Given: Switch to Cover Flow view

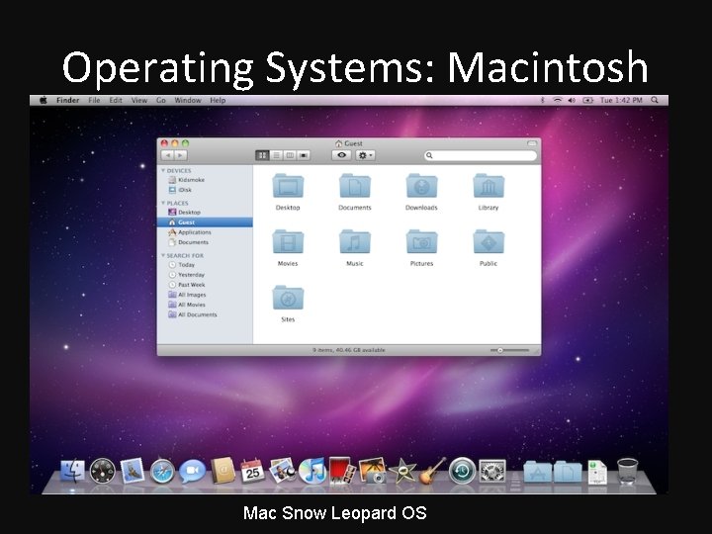Looking at the screenshot, I should click(x=304, y=155).
